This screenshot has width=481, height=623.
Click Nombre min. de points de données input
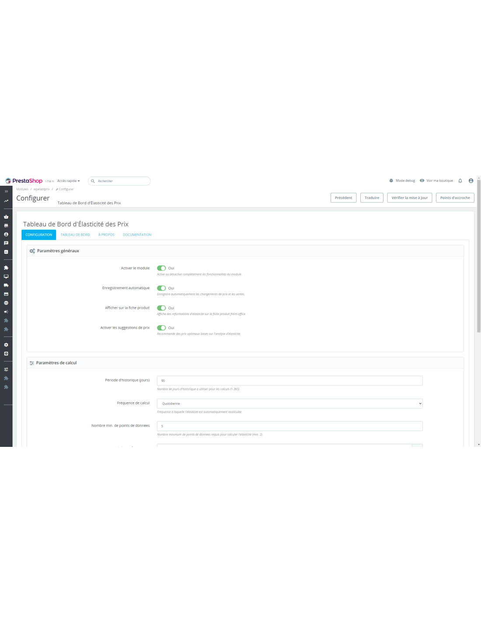(290, 426)
